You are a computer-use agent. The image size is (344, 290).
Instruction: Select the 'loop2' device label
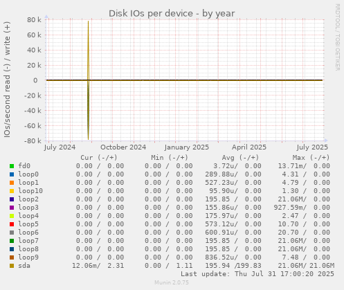pyautogui.click(x=28, y=199)
